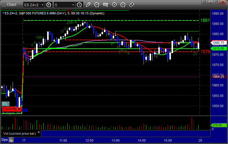The width and height of the screenshot is (228, 144).
Task: Click the 1875.00 price axis label
Action: pos(218,55)
